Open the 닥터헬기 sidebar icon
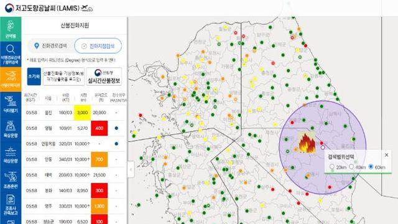398x224 pixels. [x=11, y=104]
